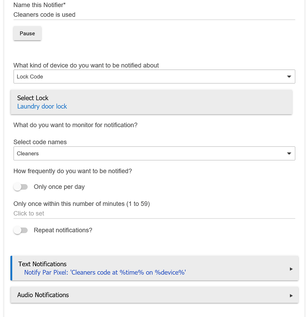Click the right-facing arrow on Text Notifications
Screen dimensions: 307x317
click(291, 269)
